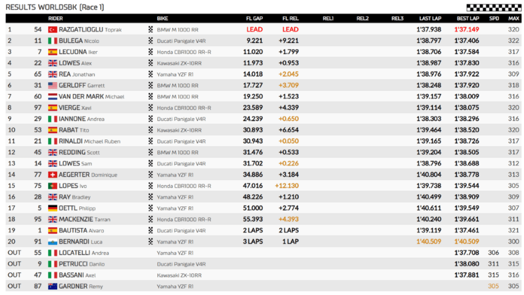Screen dimensions: 524x295
Task: Click SPD value 311 for PETRUCCI
Action: tap(494, 264)
